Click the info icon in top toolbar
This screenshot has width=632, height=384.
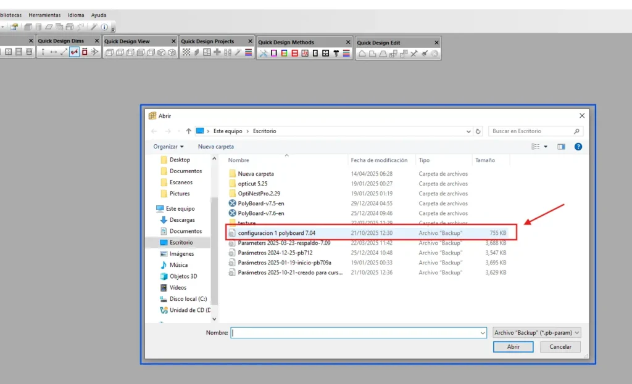click(x=104, y=27)
